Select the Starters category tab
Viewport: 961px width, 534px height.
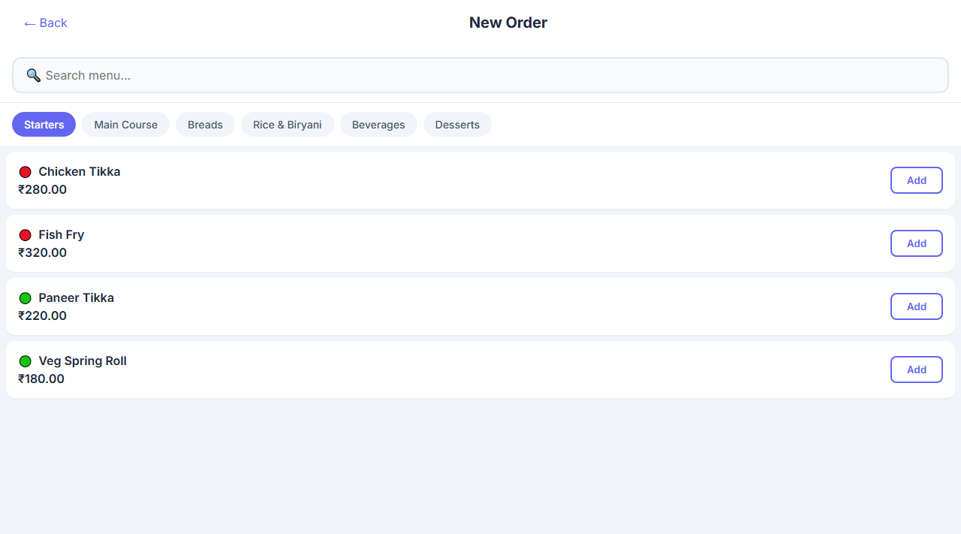click(44, 125)
